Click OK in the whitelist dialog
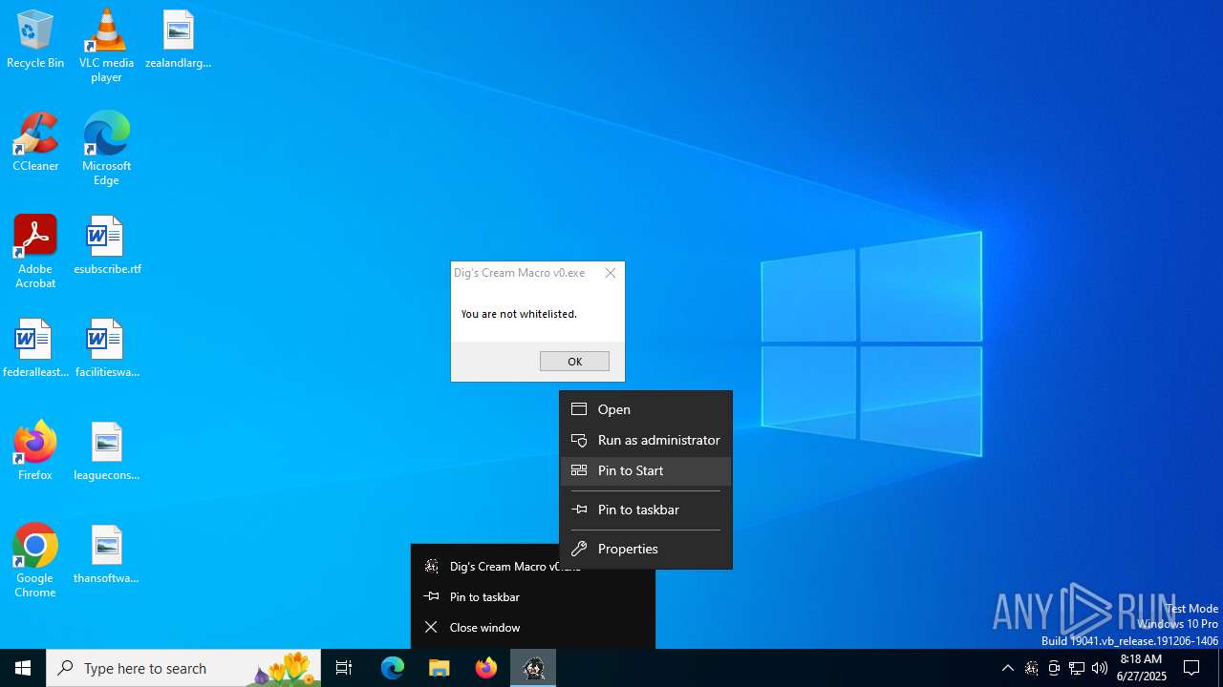The width and height of the screenshot is (1223, 687). [x=574, y=361]
